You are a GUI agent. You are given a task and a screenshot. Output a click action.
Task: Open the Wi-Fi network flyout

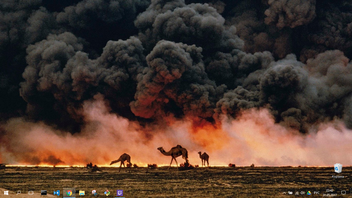[x=297, y=193]
